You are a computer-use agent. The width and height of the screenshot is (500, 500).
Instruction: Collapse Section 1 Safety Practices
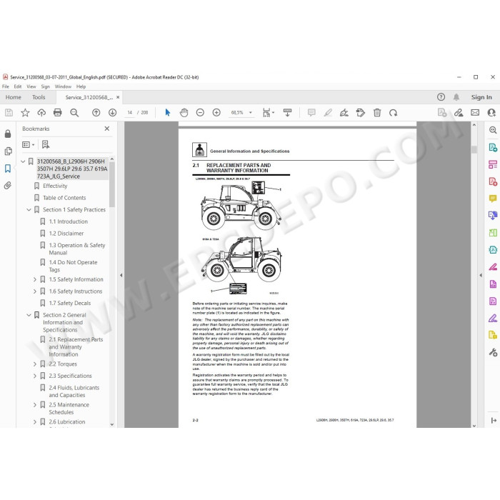pos(29,209)
